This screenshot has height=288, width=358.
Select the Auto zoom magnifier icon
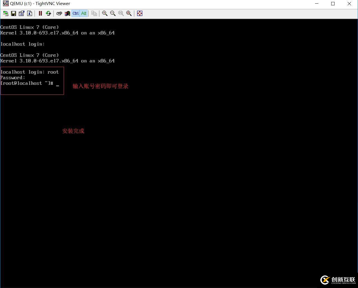tap(129, 13)
